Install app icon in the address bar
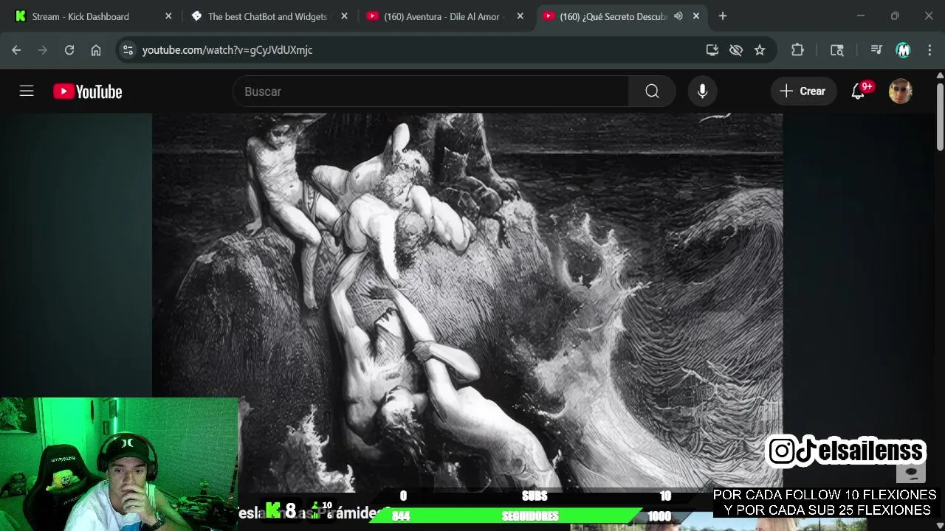Viewport: 945px width, 531px height. (x=712, y=50)
